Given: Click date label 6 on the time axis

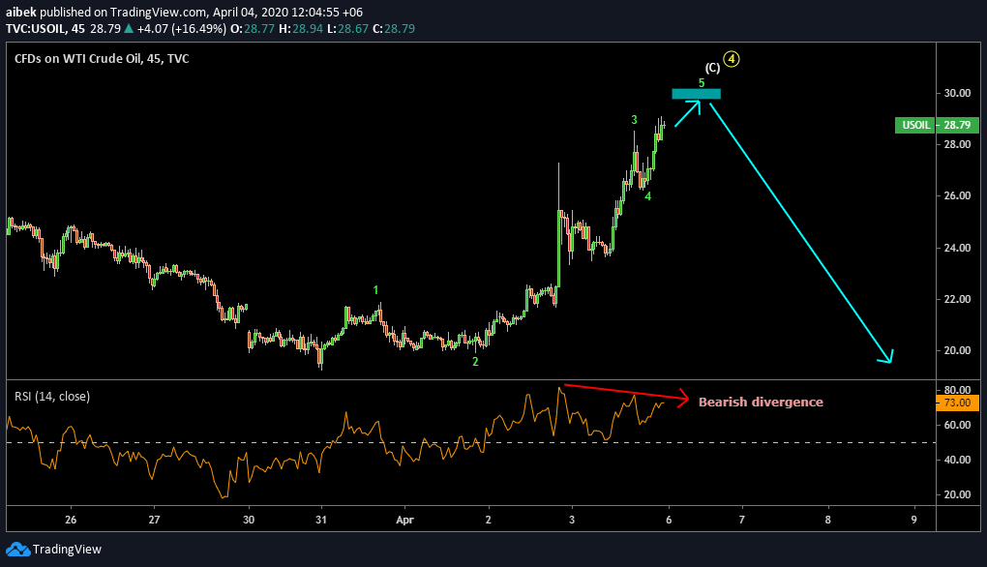Looking at the screenshot, I should tap(669, 520).
